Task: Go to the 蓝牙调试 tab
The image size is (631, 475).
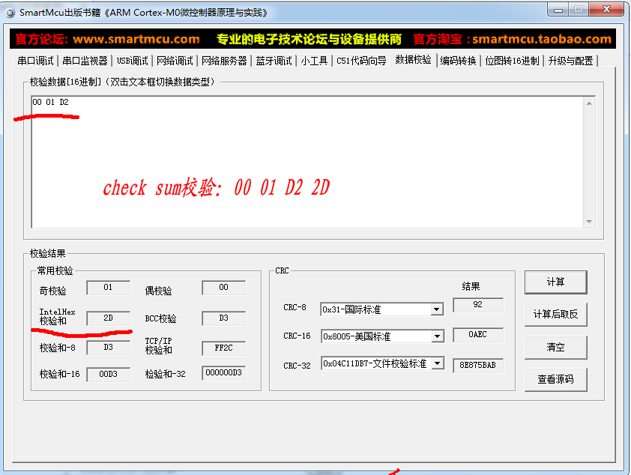Action: click(x=274, y=61)
